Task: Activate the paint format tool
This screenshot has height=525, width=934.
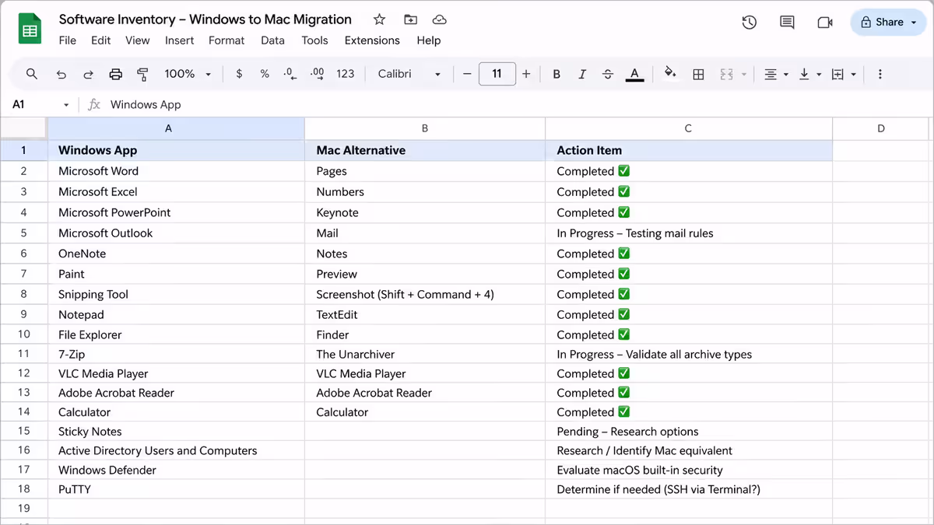Action: [x=142, y=74]
